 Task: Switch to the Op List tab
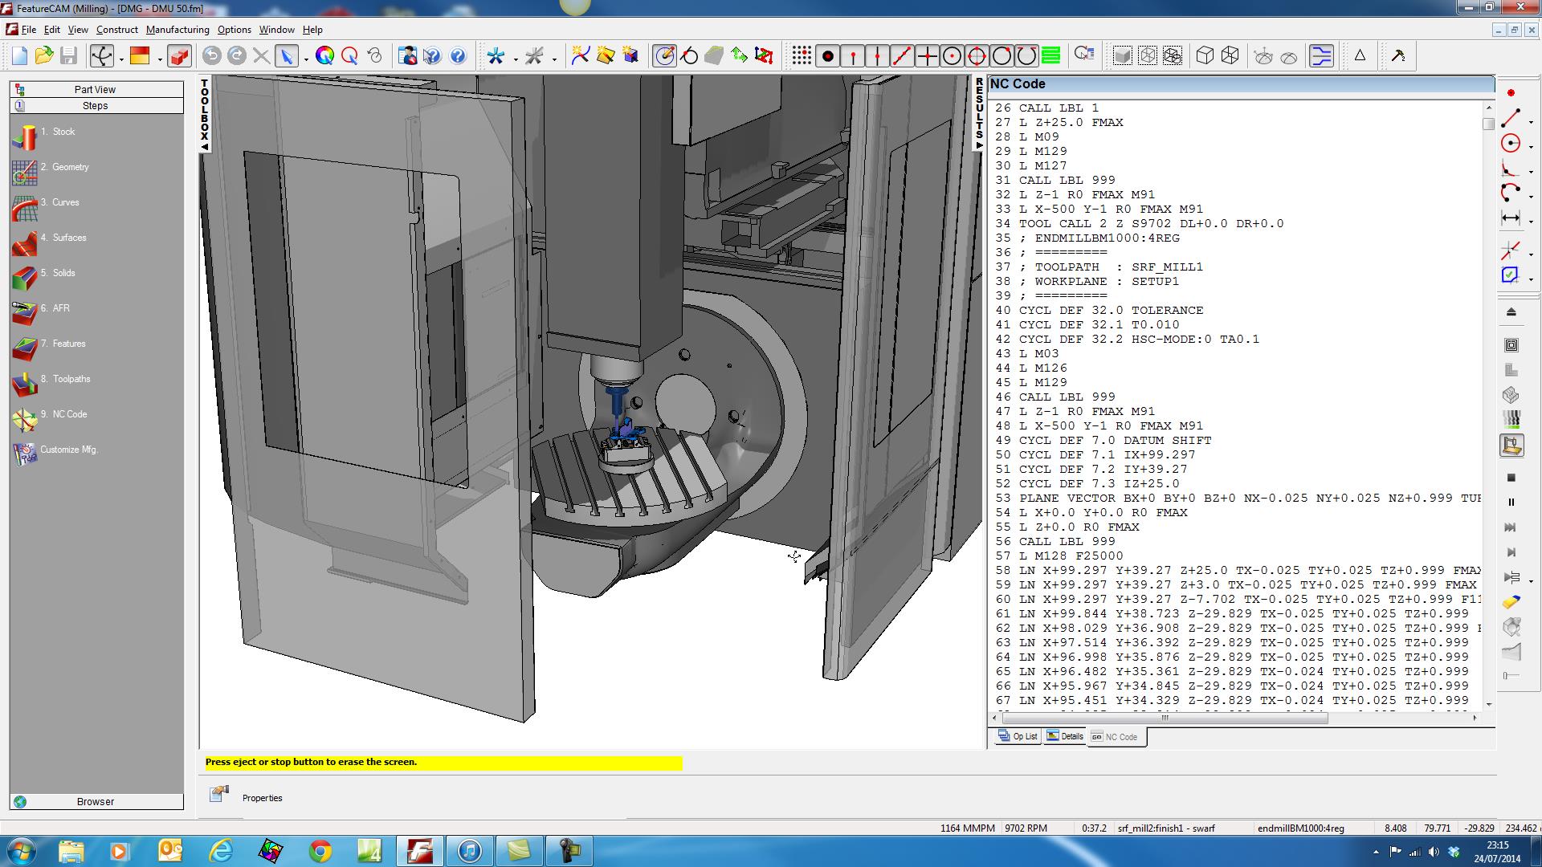point(1018,736)
